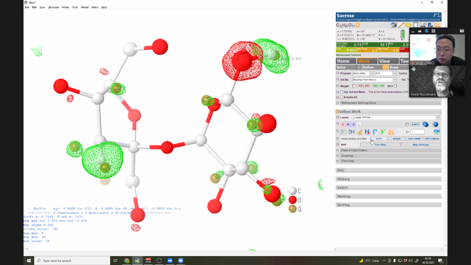Open the yellow folder icon in header
Viewport: 471px width, 265px height.
[x=408, y=25]
